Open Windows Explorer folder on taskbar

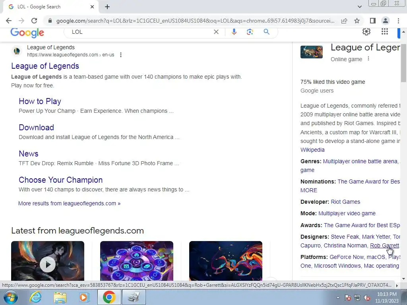pos(60,297)
